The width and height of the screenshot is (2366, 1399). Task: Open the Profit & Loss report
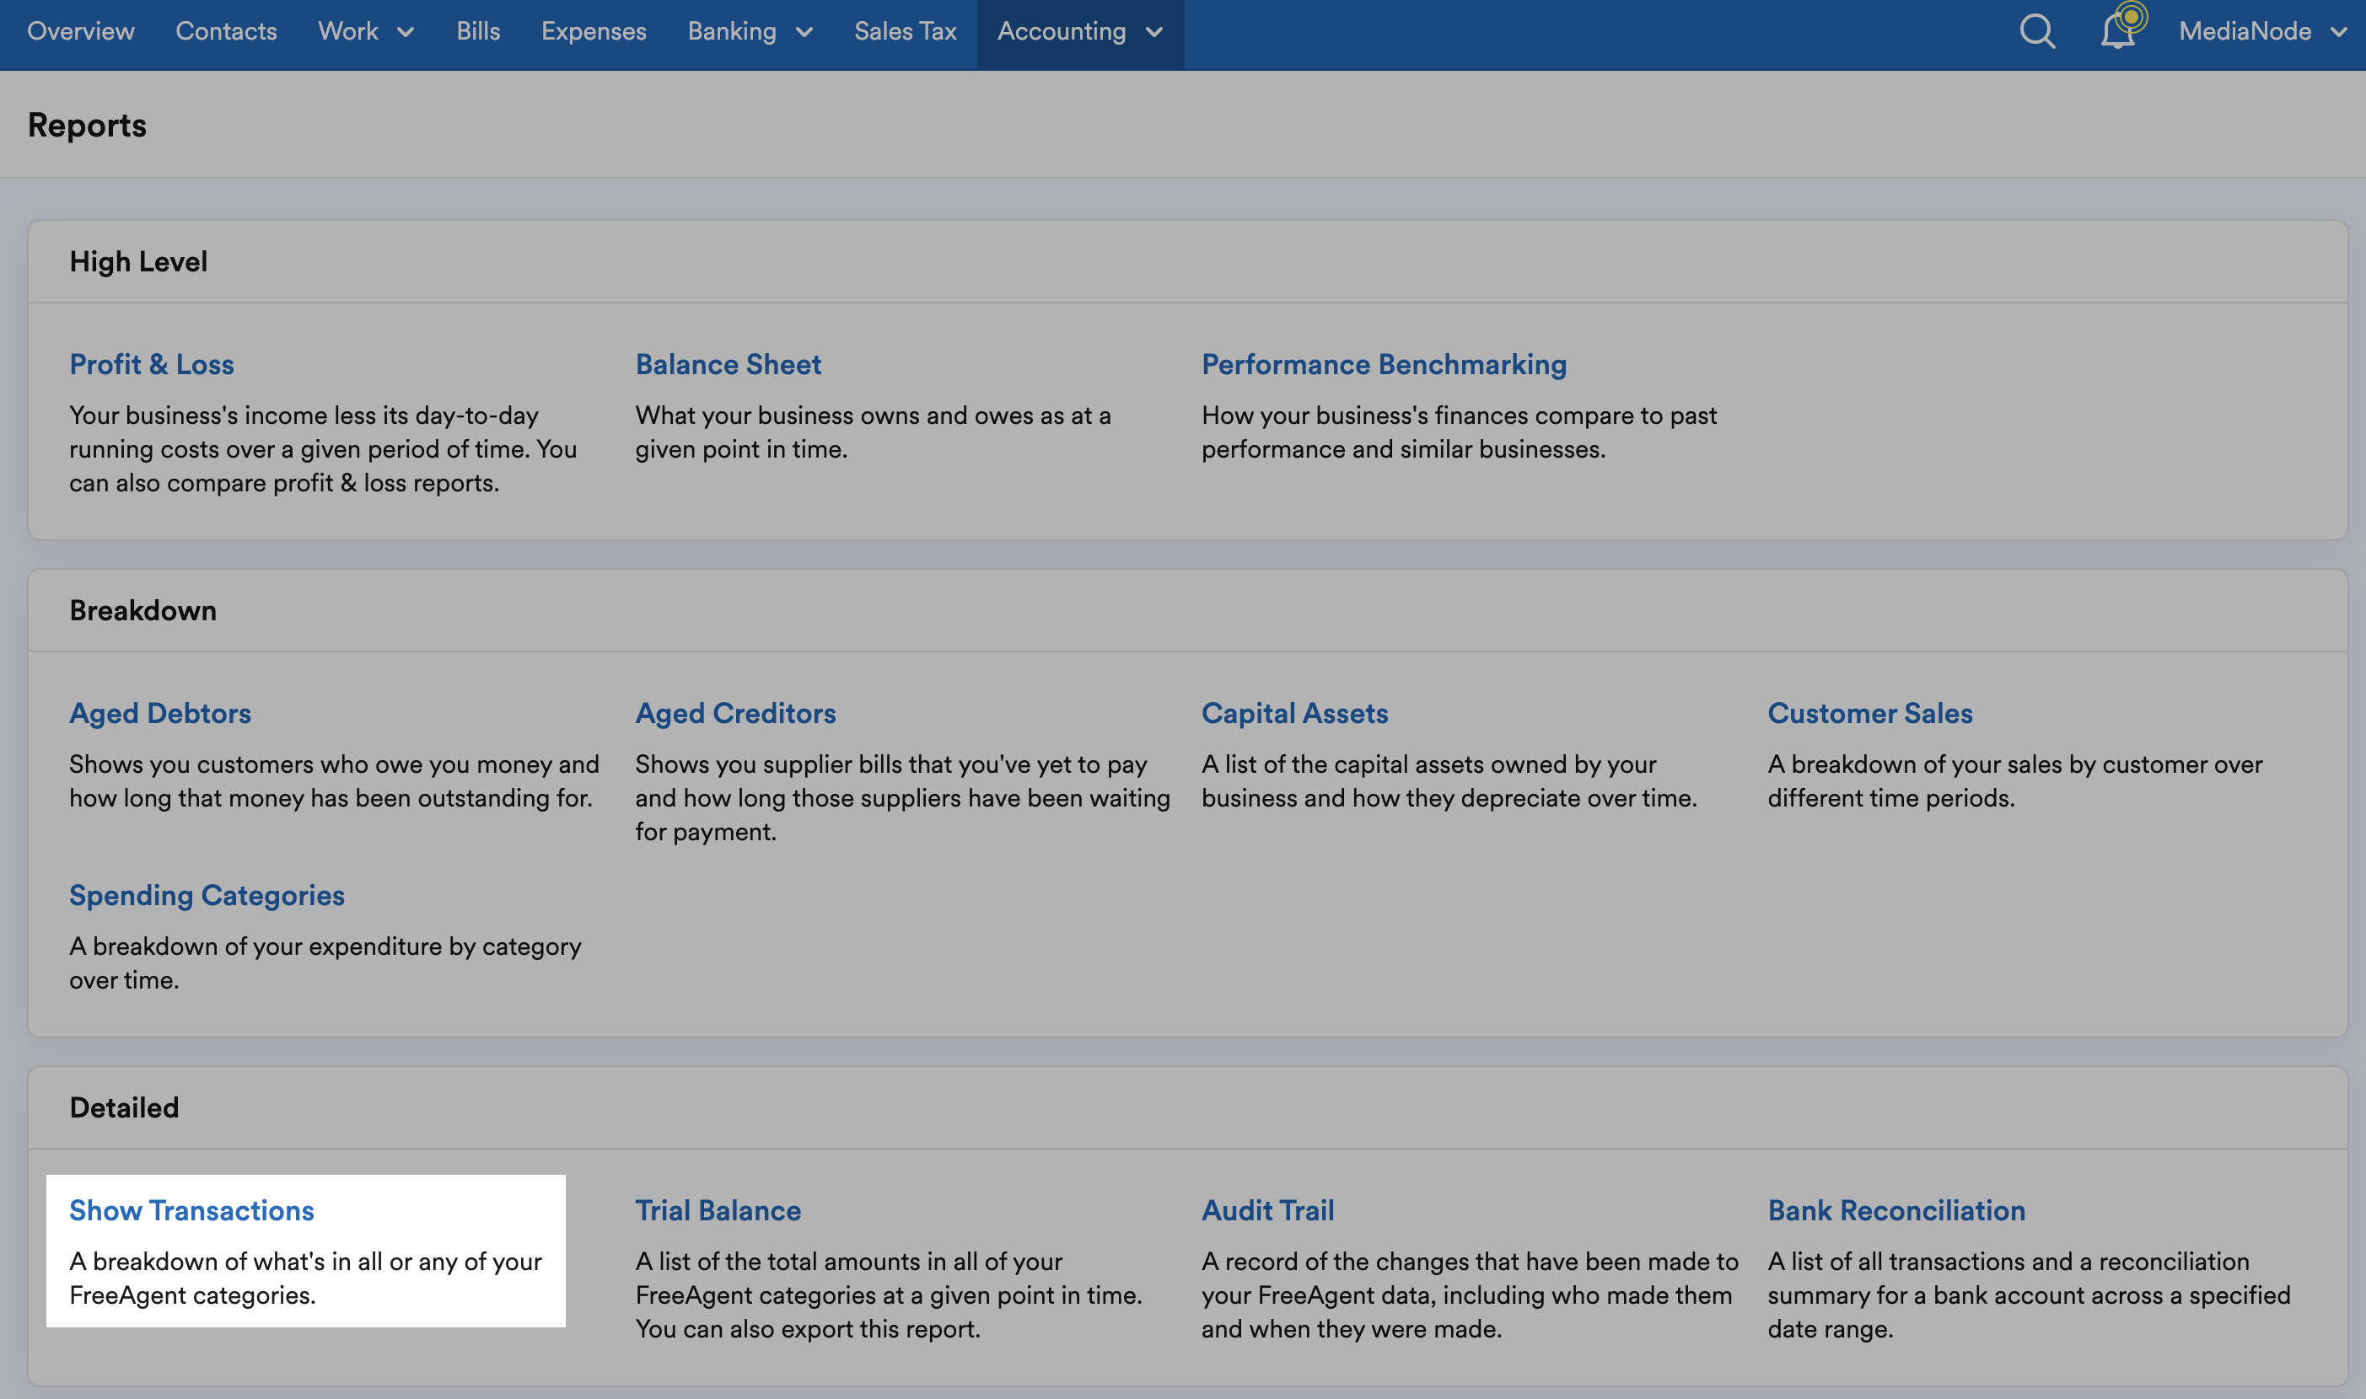click(x=151, y=364)
